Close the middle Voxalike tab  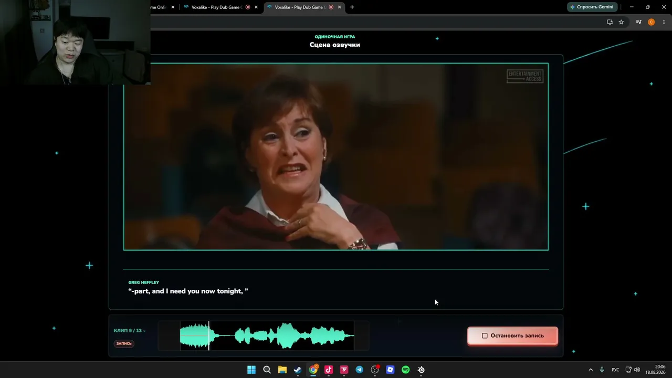click(x=256, y=7)
